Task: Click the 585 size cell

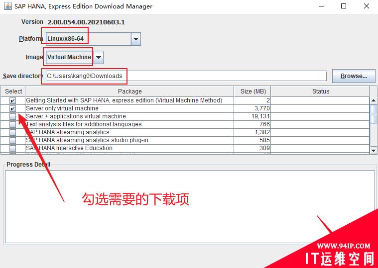Action: pyautogui.click(x=252, y=140)
